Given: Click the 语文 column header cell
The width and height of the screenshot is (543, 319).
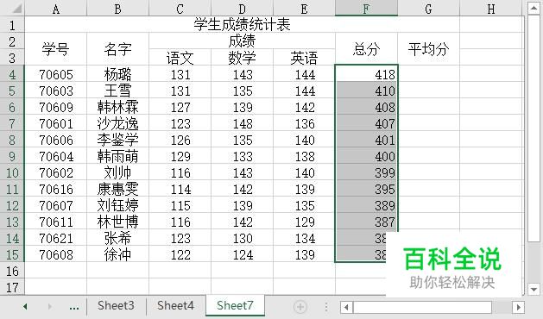Looking at the screenshot, I should coord(180,58).
